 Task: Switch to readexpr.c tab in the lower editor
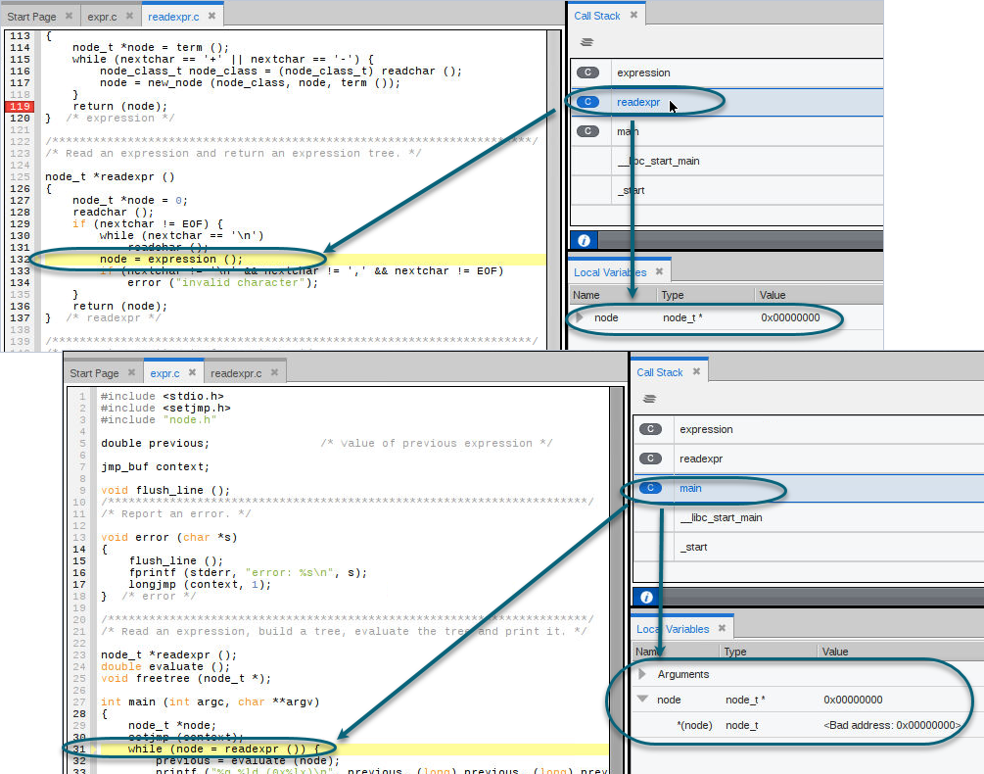[236, 373]
